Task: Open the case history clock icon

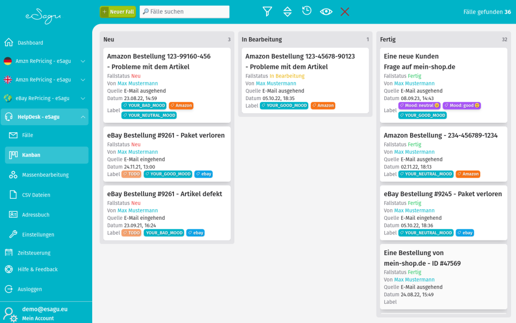Action: click(306, 11)
